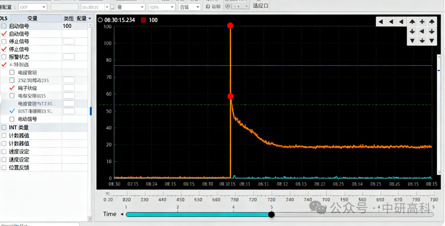445x226 pixels.
Task: Open the dropdown right of 105%
Action: click(x=190, y=7)
